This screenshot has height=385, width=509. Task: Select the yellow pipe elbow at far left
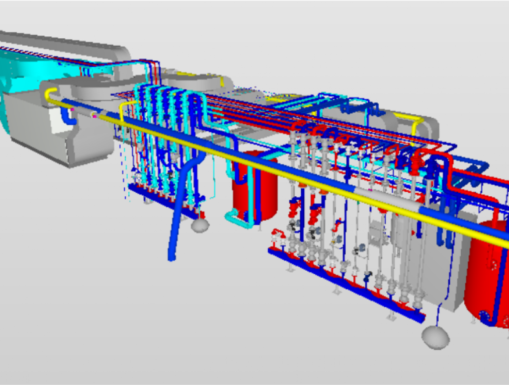[x=49, y=94]
